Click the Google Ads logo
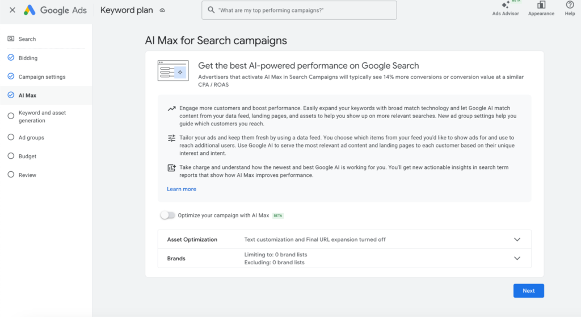The width and height of the screenshot is (581, 317). pos(30,10)
